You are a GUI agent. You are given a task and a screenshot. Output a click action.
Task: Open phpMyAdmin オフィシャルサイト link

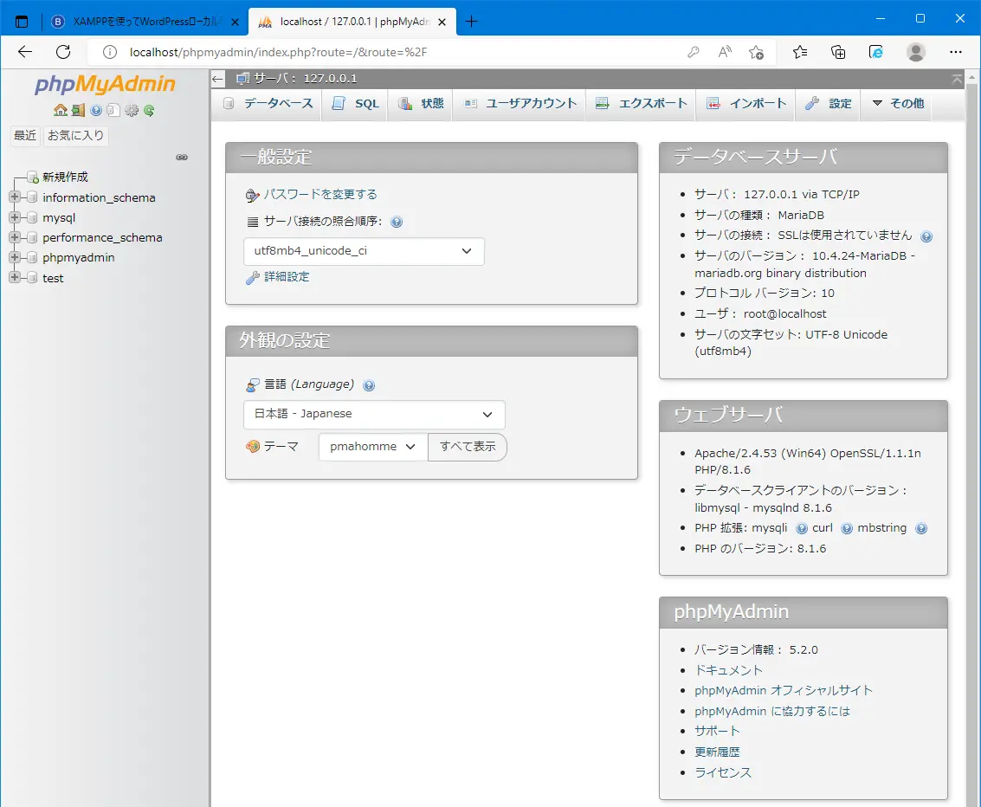click(784, 691)
